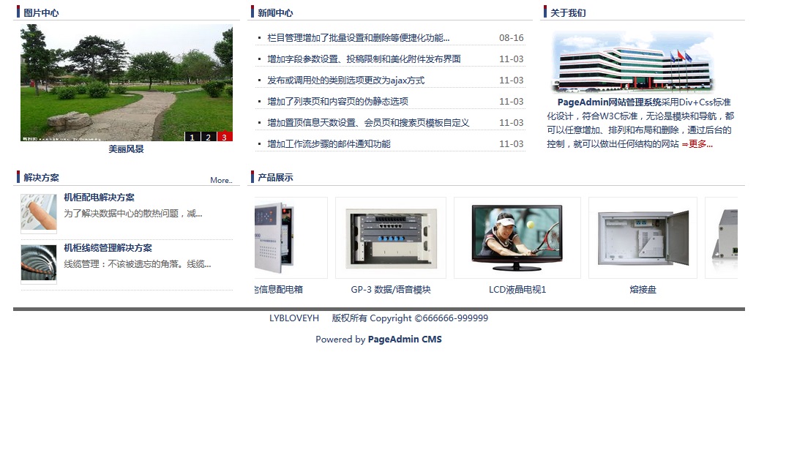
Task: Open the 08-16 news article about 栏目管理
Action: (358, 38)
